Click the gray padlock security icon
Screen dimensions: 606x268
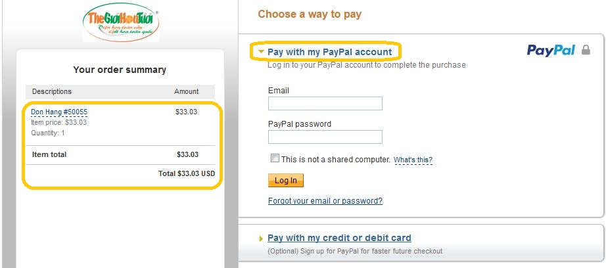pos(586,50)
